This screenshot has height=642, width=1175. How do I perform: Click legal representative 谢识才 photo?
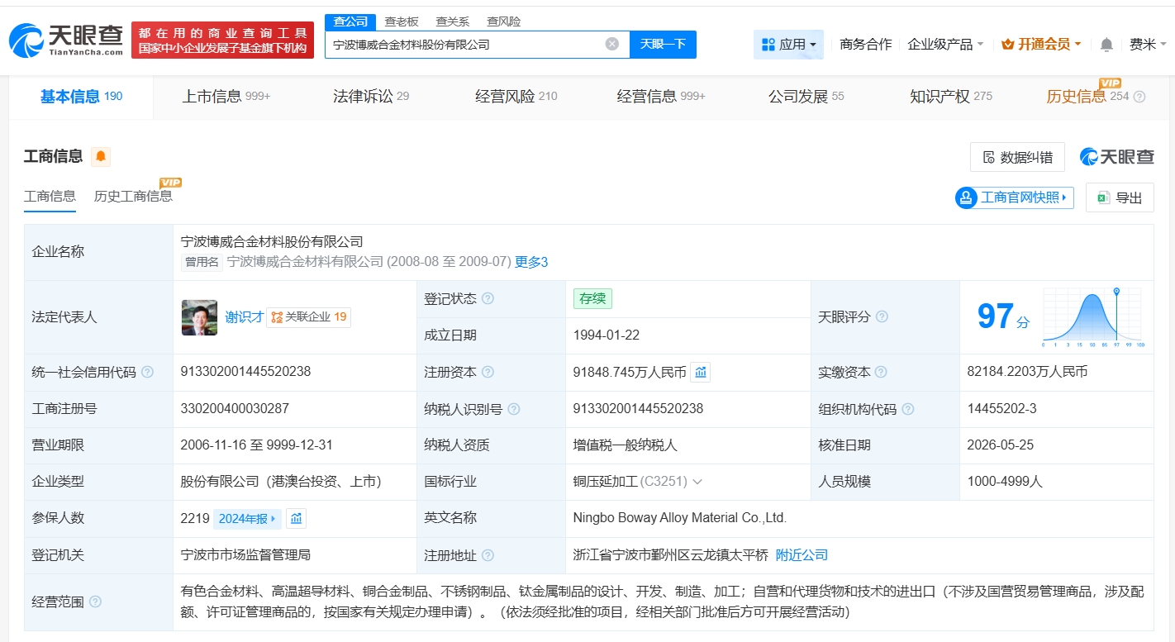point(199,317)
